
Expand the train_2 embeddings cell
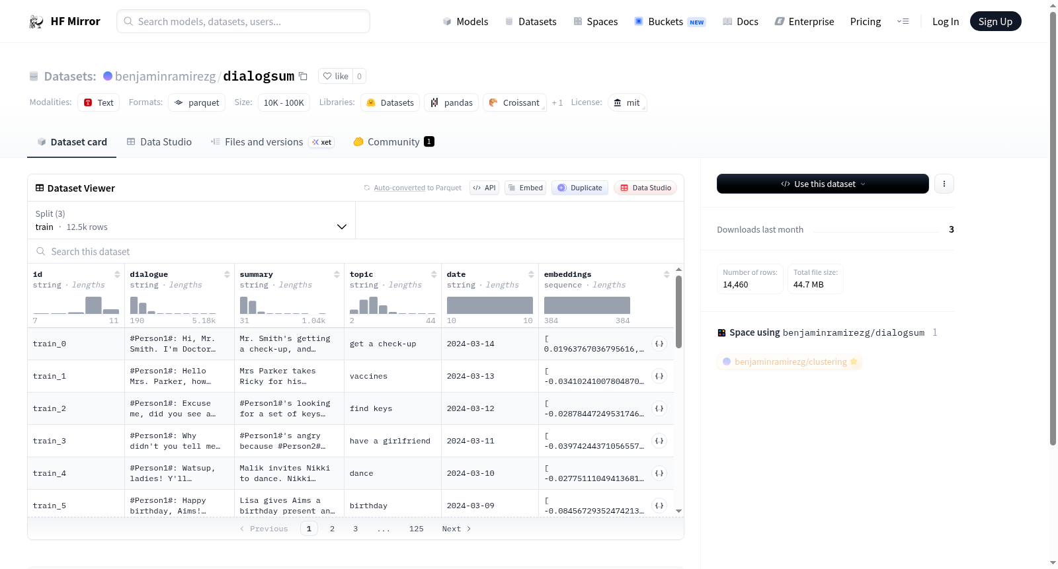click(659, 408)
